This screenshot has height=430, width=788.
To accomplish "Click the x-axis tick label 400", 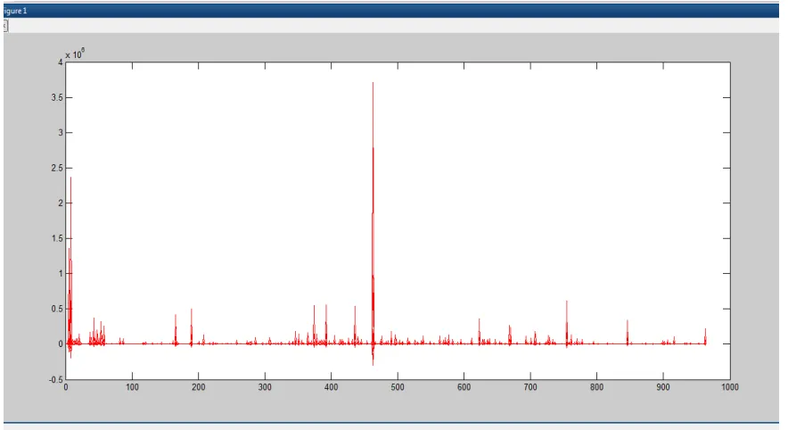I will [x=332, y=387].
